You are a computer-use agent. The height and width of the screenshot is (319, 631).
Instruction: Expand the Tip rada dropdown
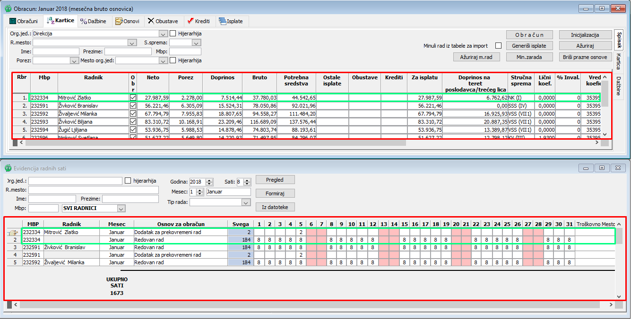245,202
